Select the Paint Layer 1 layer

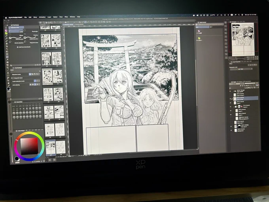[245, 122]
